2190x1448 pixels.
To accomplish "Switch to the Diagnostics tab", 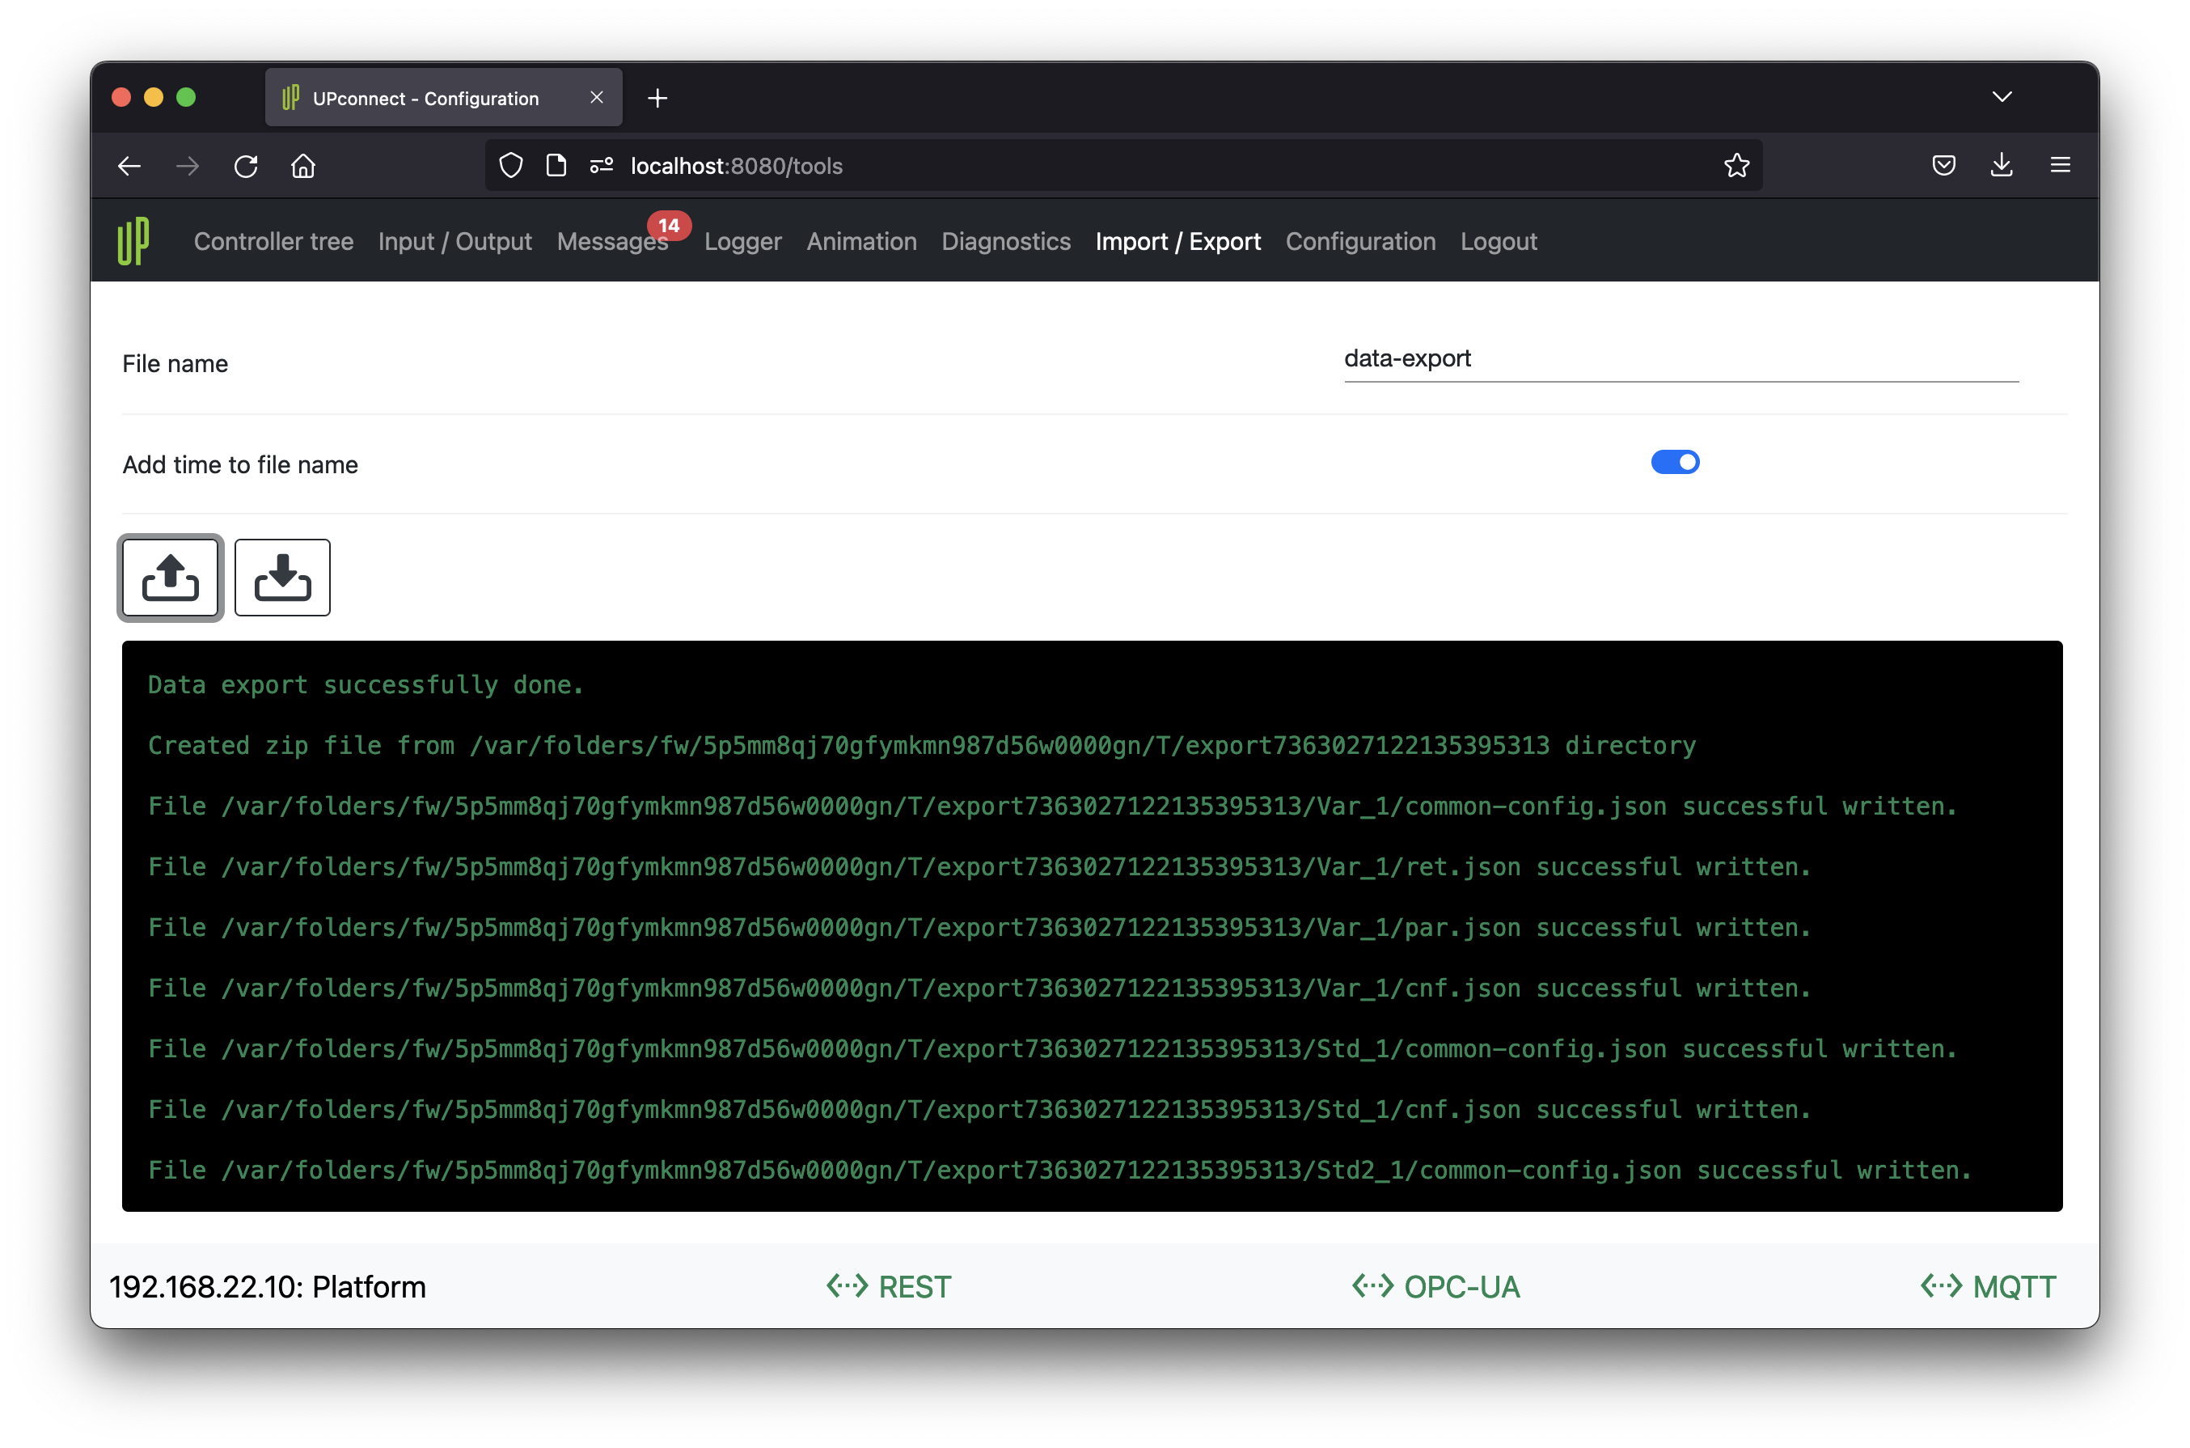I will coord(1005,242).
